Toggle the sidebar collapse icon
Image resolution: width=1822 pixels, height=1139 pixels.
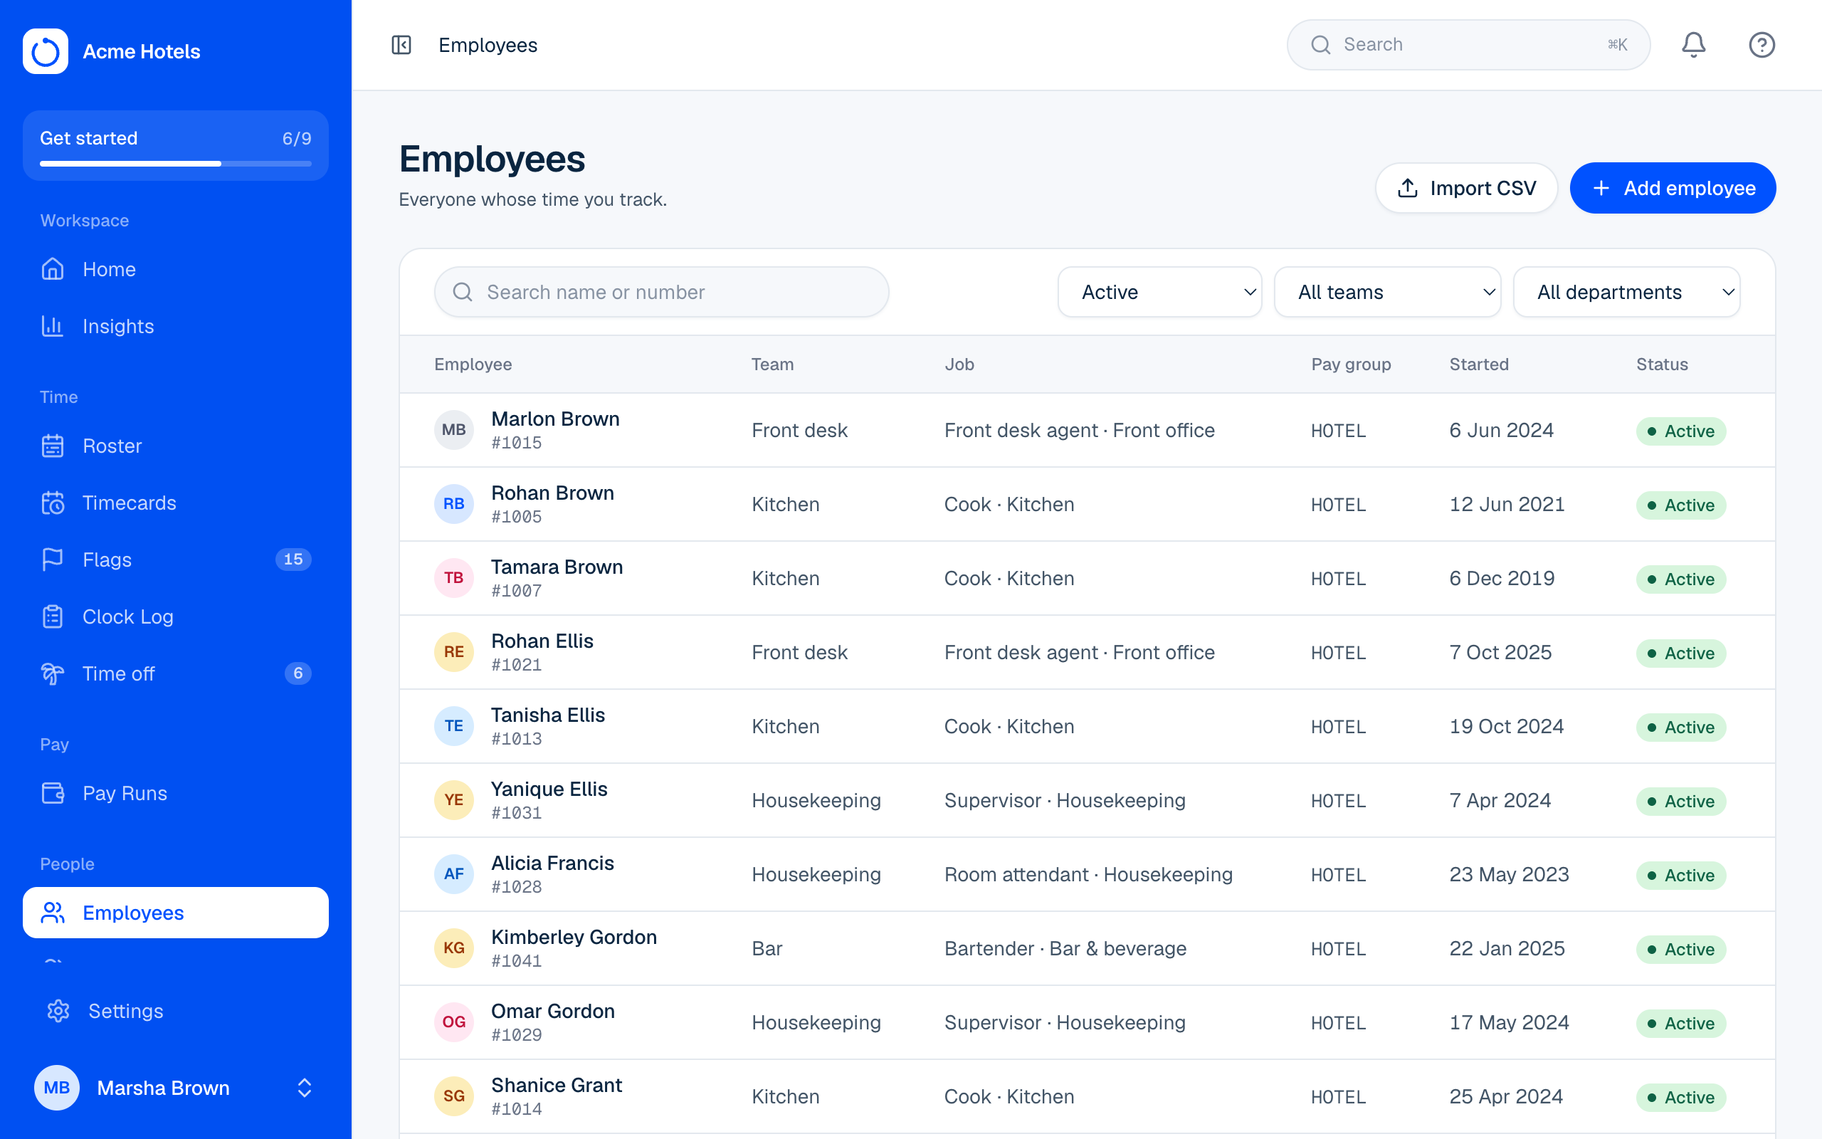click(x=401, y=45)
